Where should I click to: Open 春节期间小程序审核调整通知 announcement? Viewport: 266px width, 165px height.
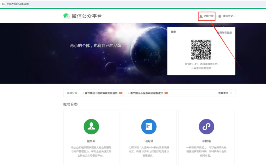pyautogui.click(x=146, y=93)
